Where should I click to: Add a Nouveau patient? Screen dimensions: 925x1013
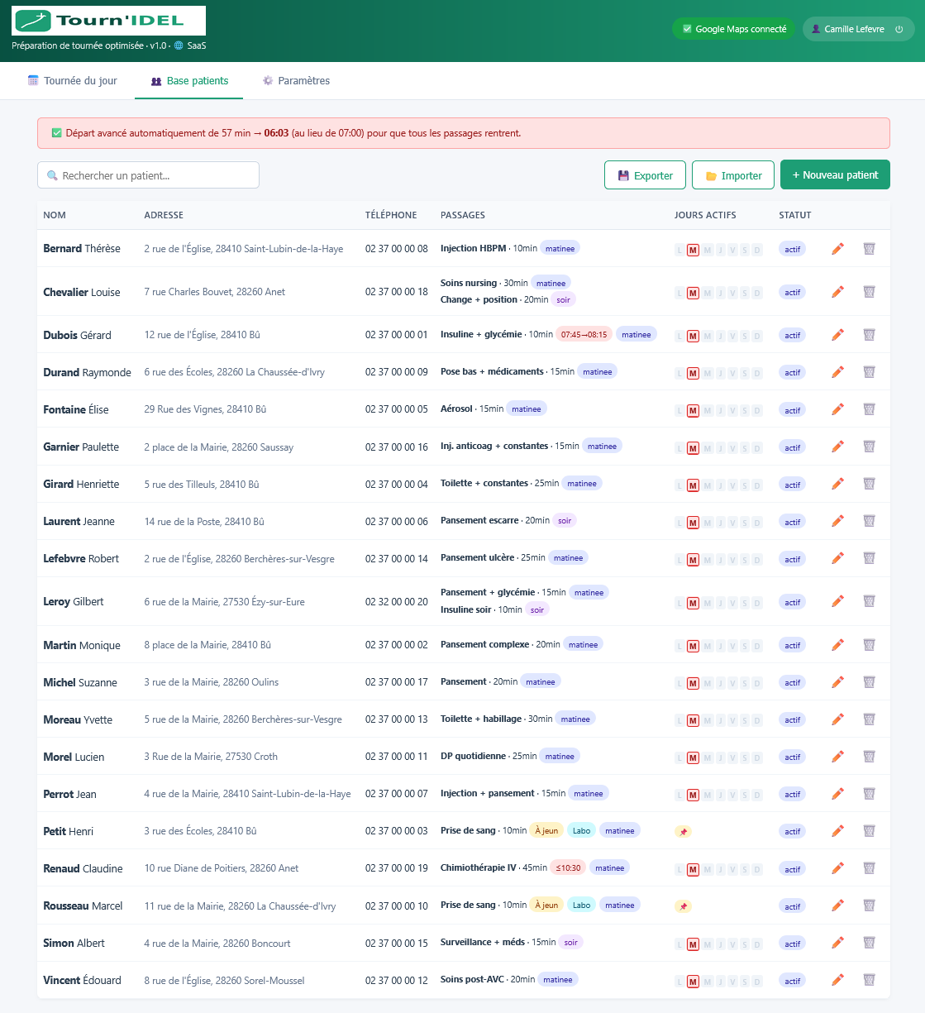pos(835,174)
